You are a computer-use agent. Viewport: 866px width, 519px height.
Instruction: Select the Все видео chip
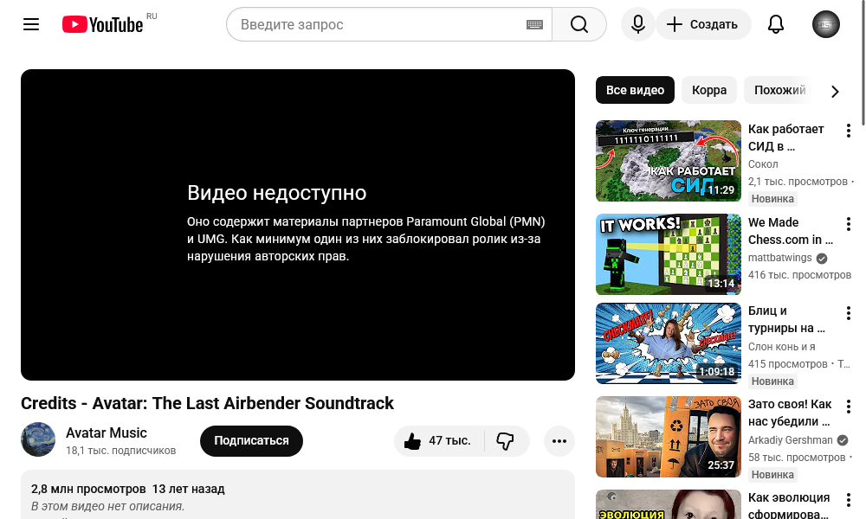pyautogui.click(x=635, y=90)
